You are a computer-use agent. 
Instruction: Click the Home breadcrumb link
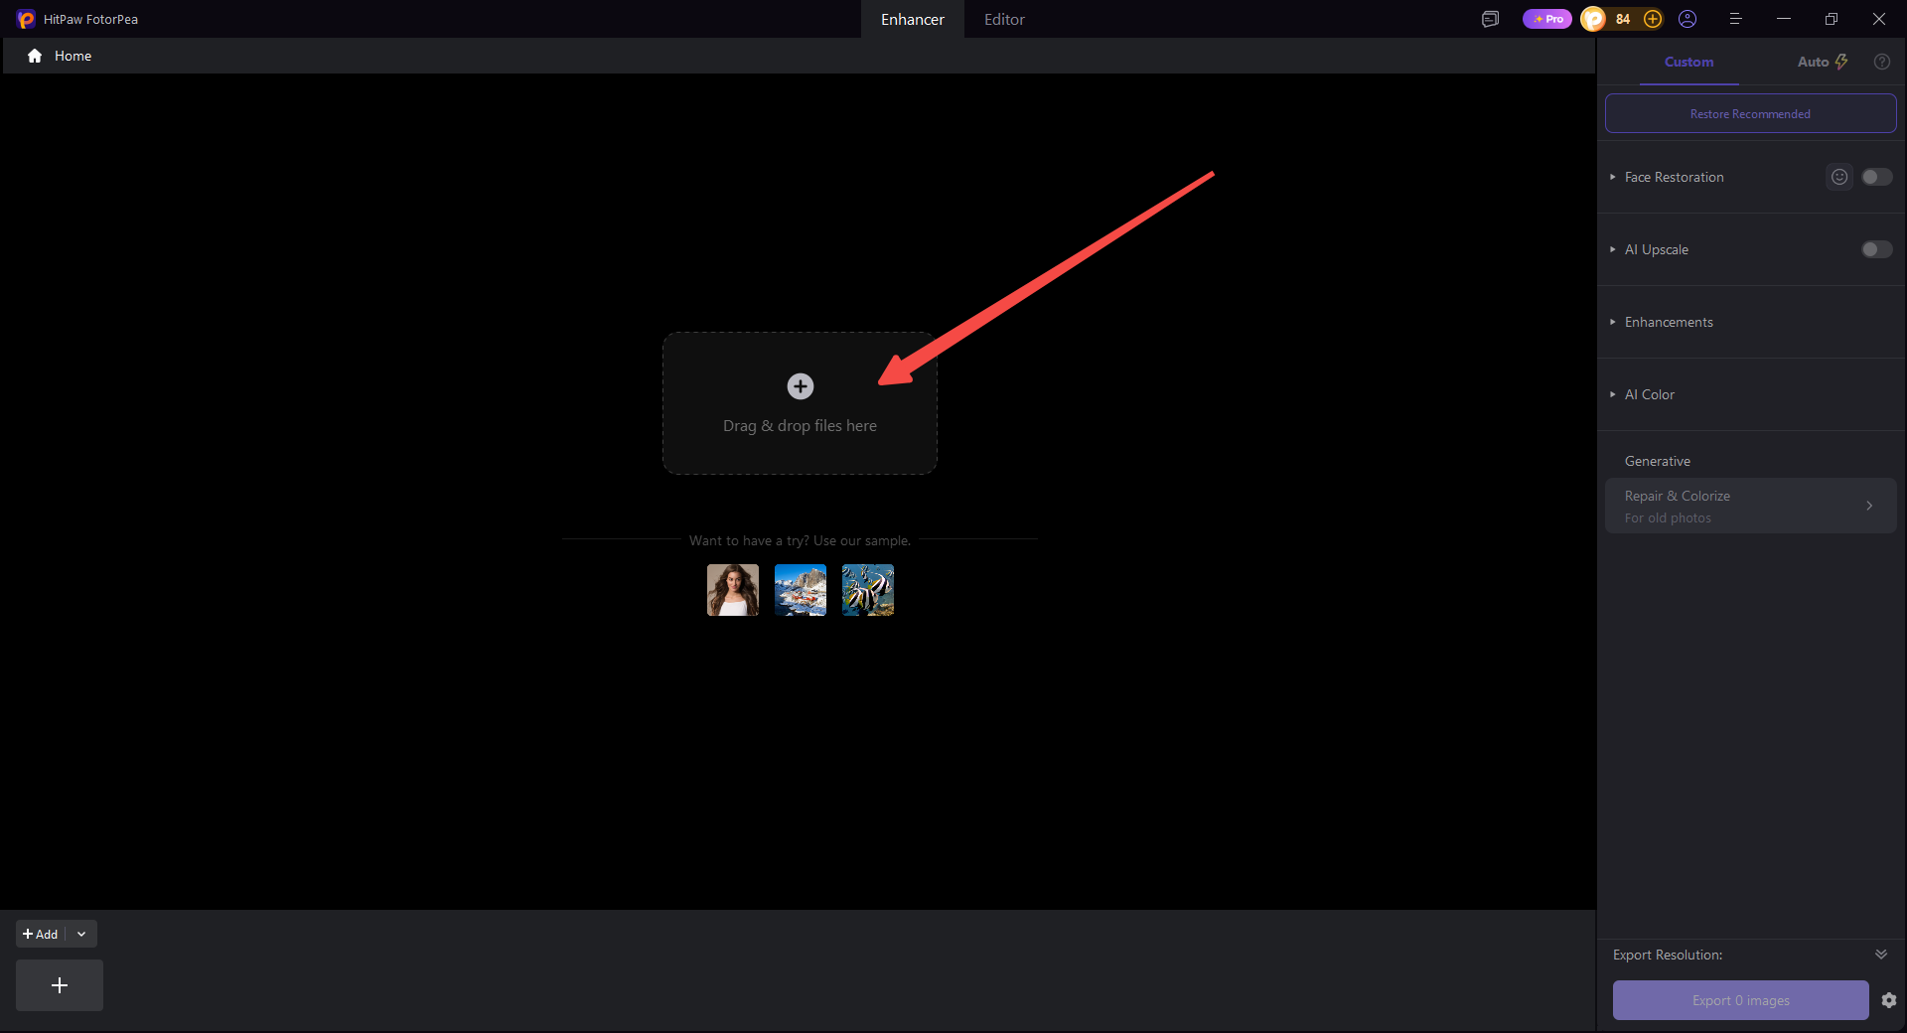pos(73,56)
